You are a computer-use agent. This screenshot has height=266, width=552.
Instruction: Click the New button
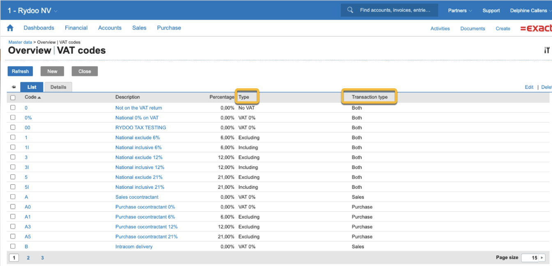[x=52, y=71]
